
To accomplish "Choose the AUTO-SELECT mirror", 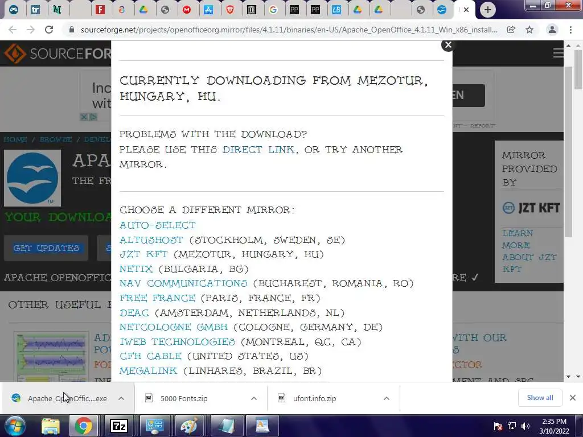I will pyautogui.click(x=158, y=225).
